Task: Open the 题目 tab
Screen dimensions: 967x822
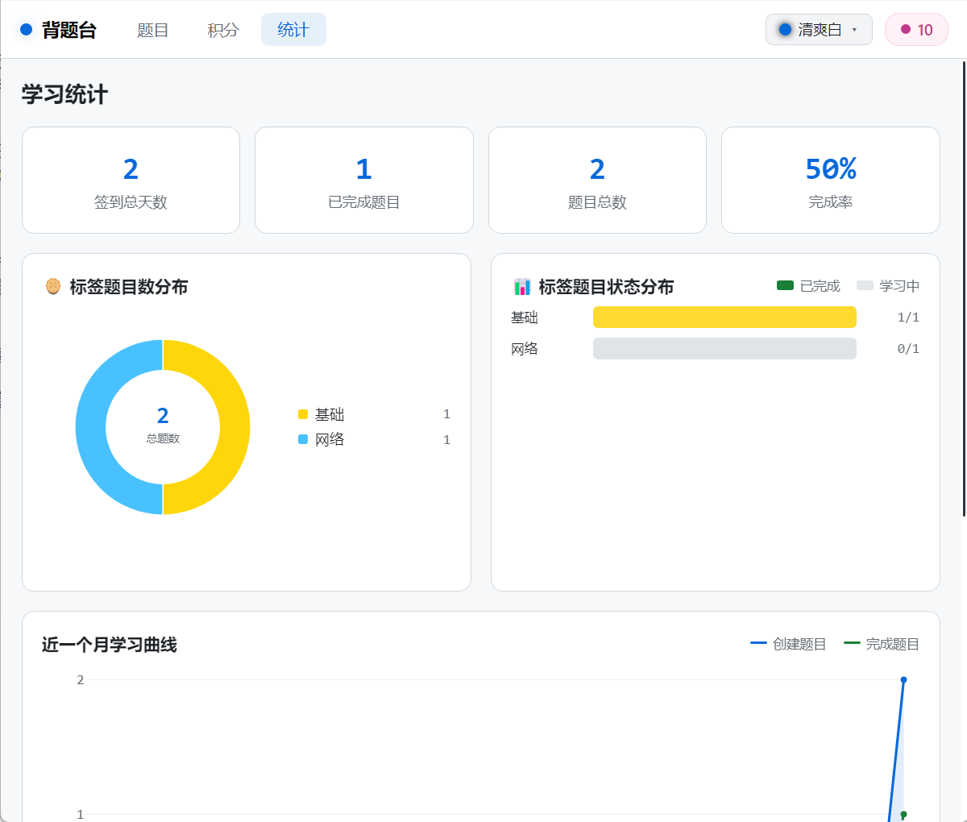Action: point(153,30)
